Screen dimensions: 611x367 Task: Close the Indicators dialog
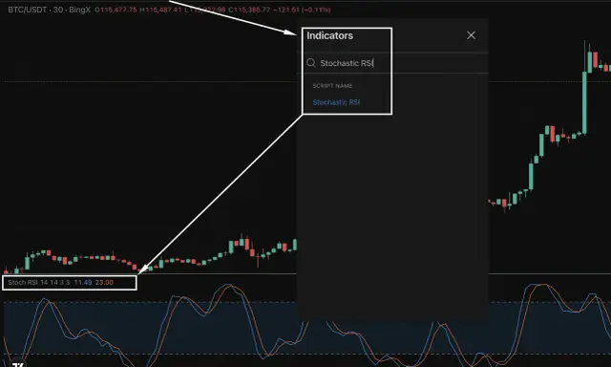tap(471, 35)
